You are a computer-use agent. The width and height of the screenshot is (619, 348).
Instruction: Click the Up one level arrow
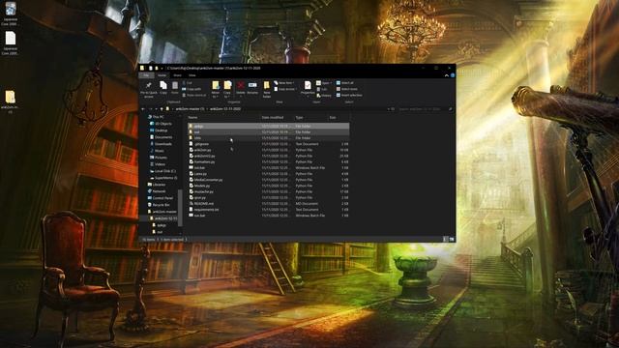click(x=162, y=109)
